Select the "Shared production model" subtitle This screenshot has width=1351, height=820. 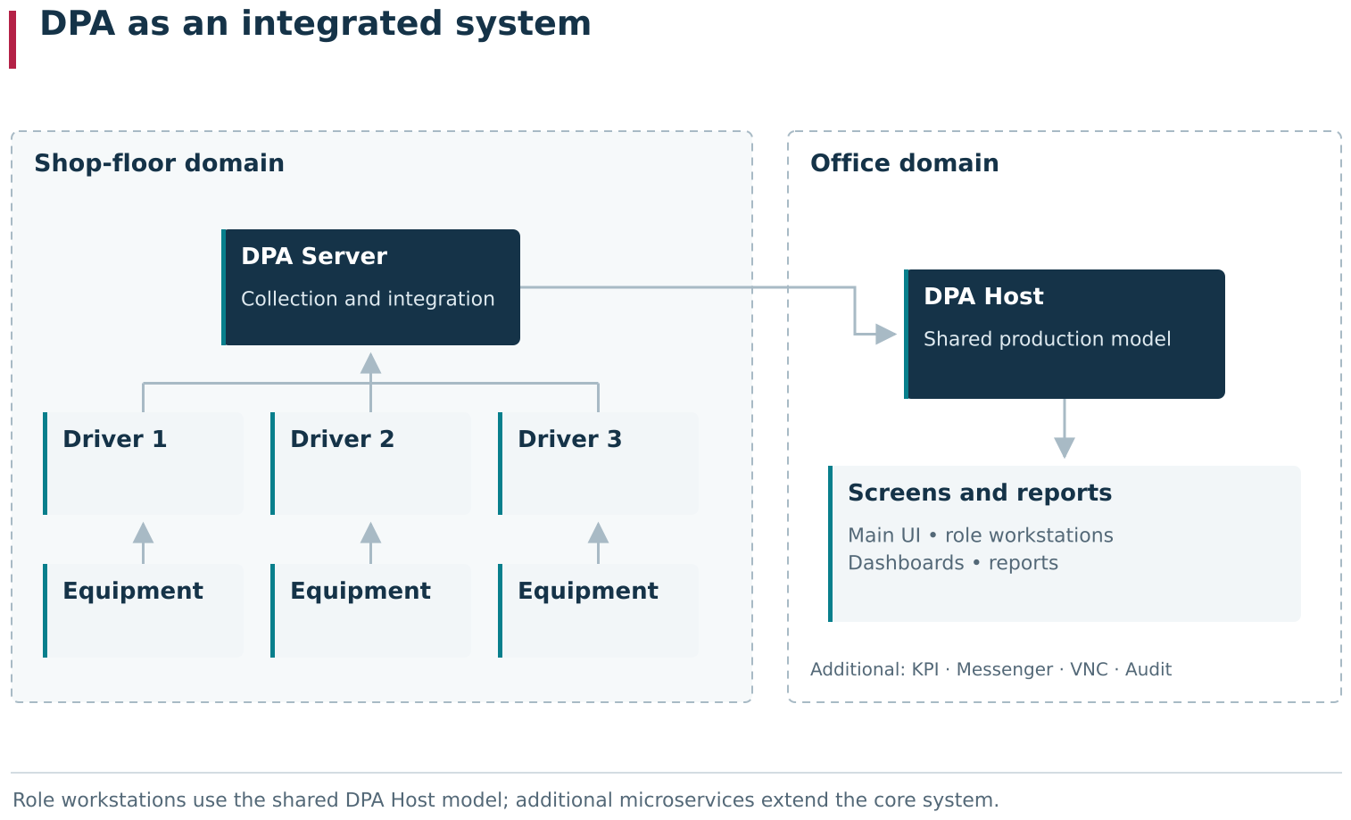[1047, 339]
